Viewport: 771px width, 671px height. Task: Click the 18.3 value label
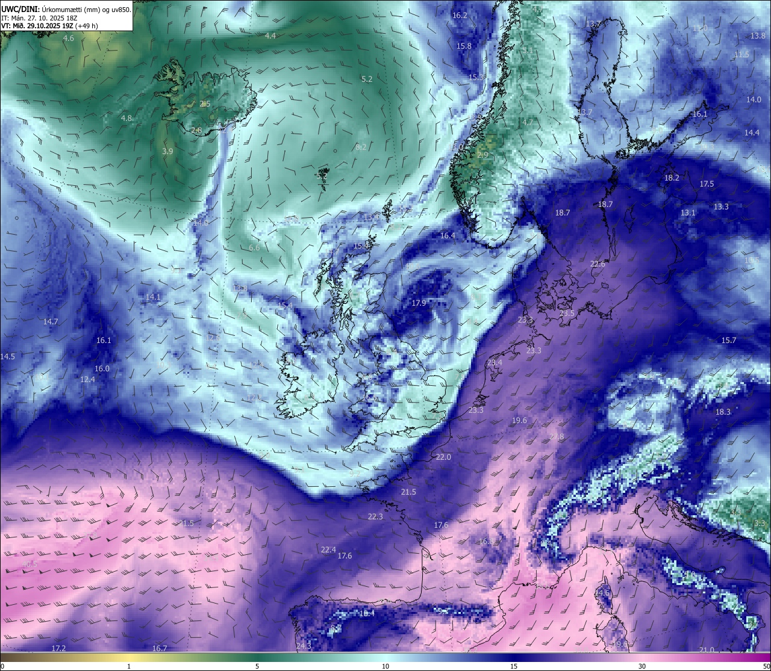pyautogui.click(x=723, y=412)
